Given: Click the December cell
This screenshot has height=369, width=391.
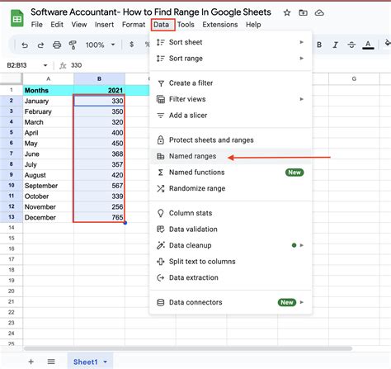Looking at the screenshot, I should [x=49, y=217].
